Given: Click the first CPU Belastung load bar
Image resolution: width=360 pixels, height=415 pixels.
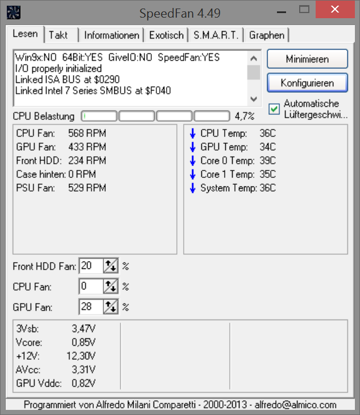Looking at the screenshot, I should pyautogui.click(x=99, y=116).
